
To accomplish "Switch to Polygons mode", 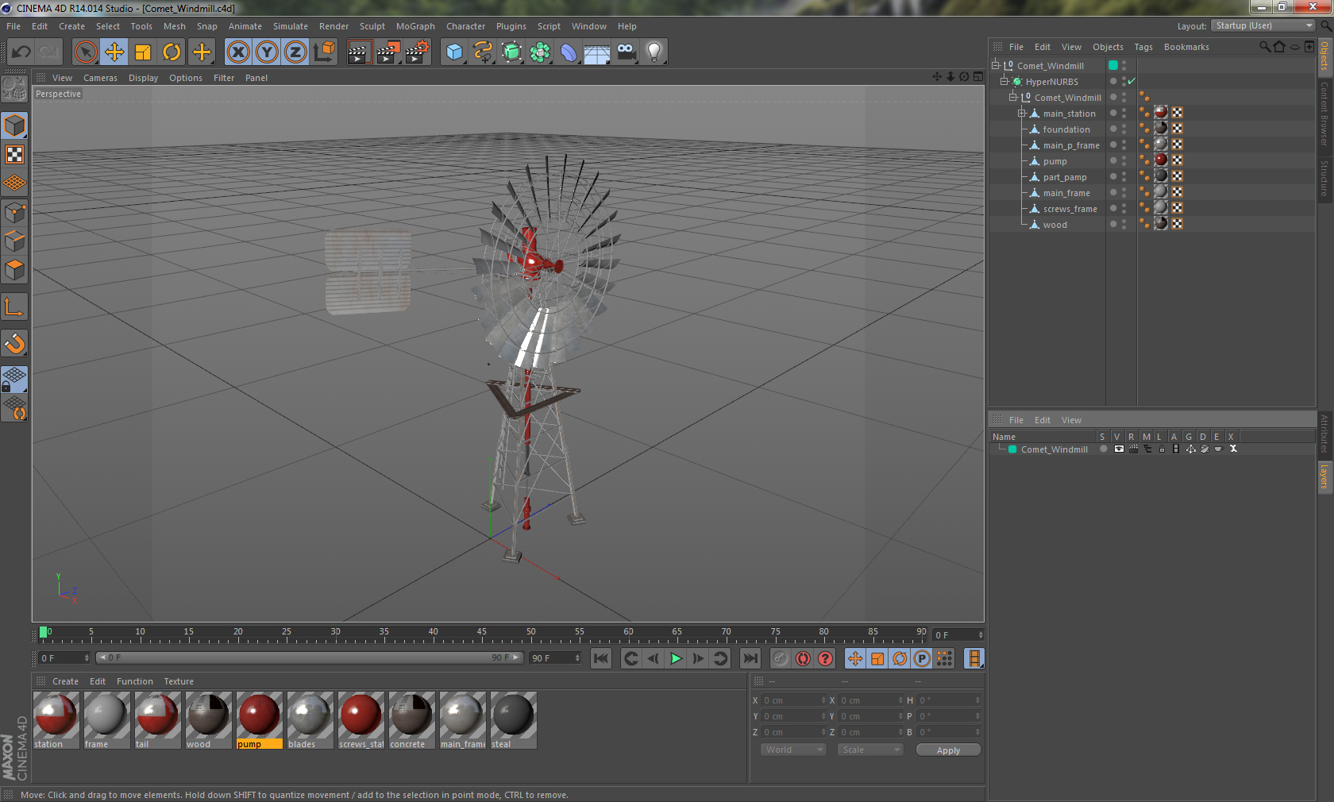I will pyautogui.click(x=14, y=270).
